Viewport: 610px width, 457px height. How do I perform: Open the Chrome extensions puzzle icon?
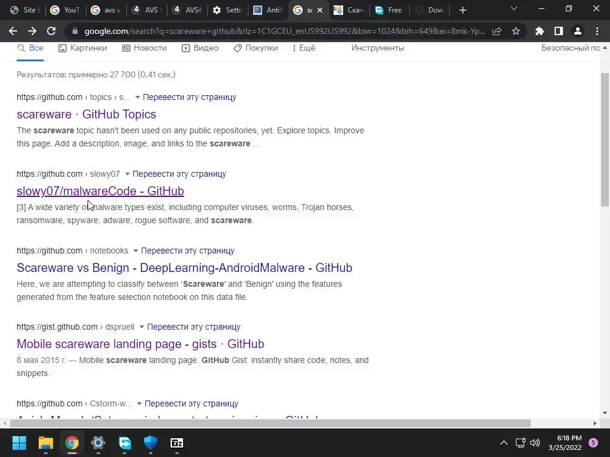point(539,31)
